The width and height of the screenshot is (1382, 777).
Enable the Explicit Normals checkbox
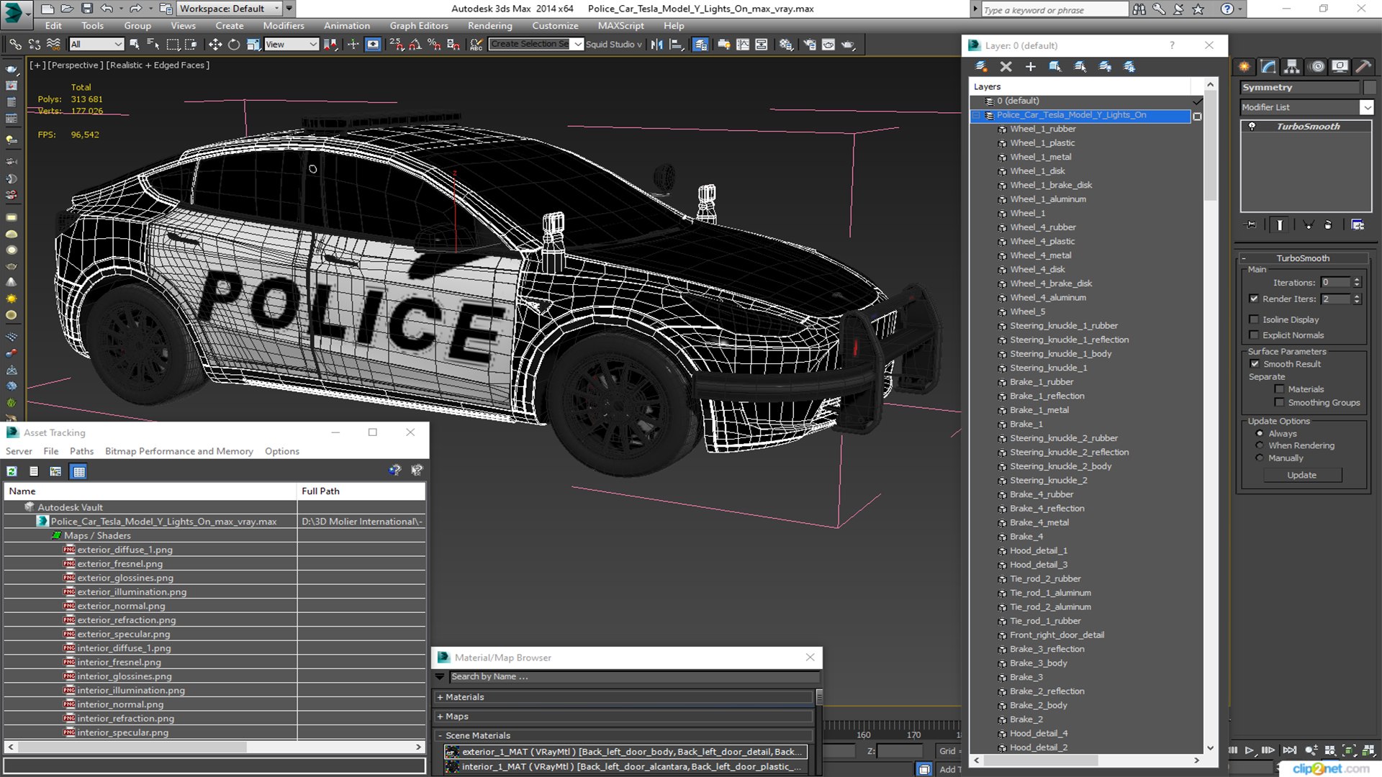pyautogui.click(x=1254, y=335)
